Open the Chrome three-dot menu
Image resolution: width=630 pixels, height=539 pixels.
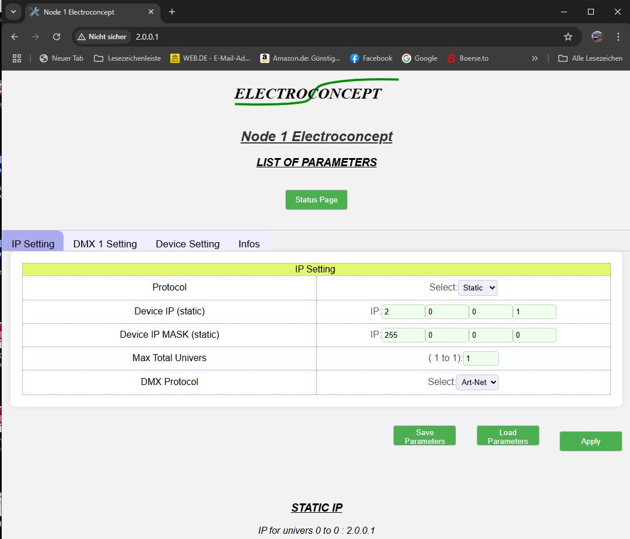click(x=618, y=37)
